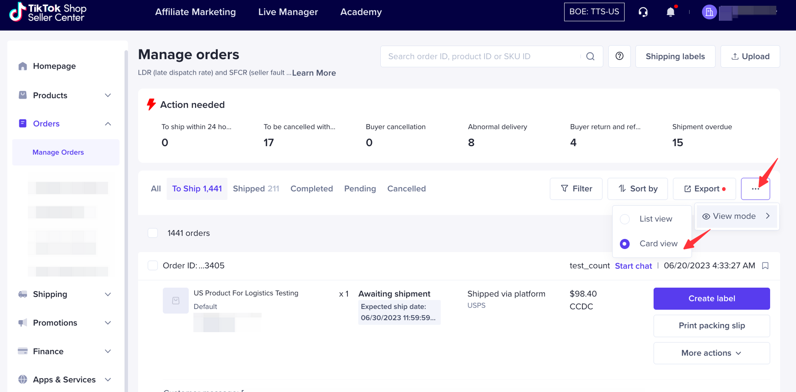This screenshot has width=796, height=392.
Task: Click the Create label button
Action: click(711, 298)
